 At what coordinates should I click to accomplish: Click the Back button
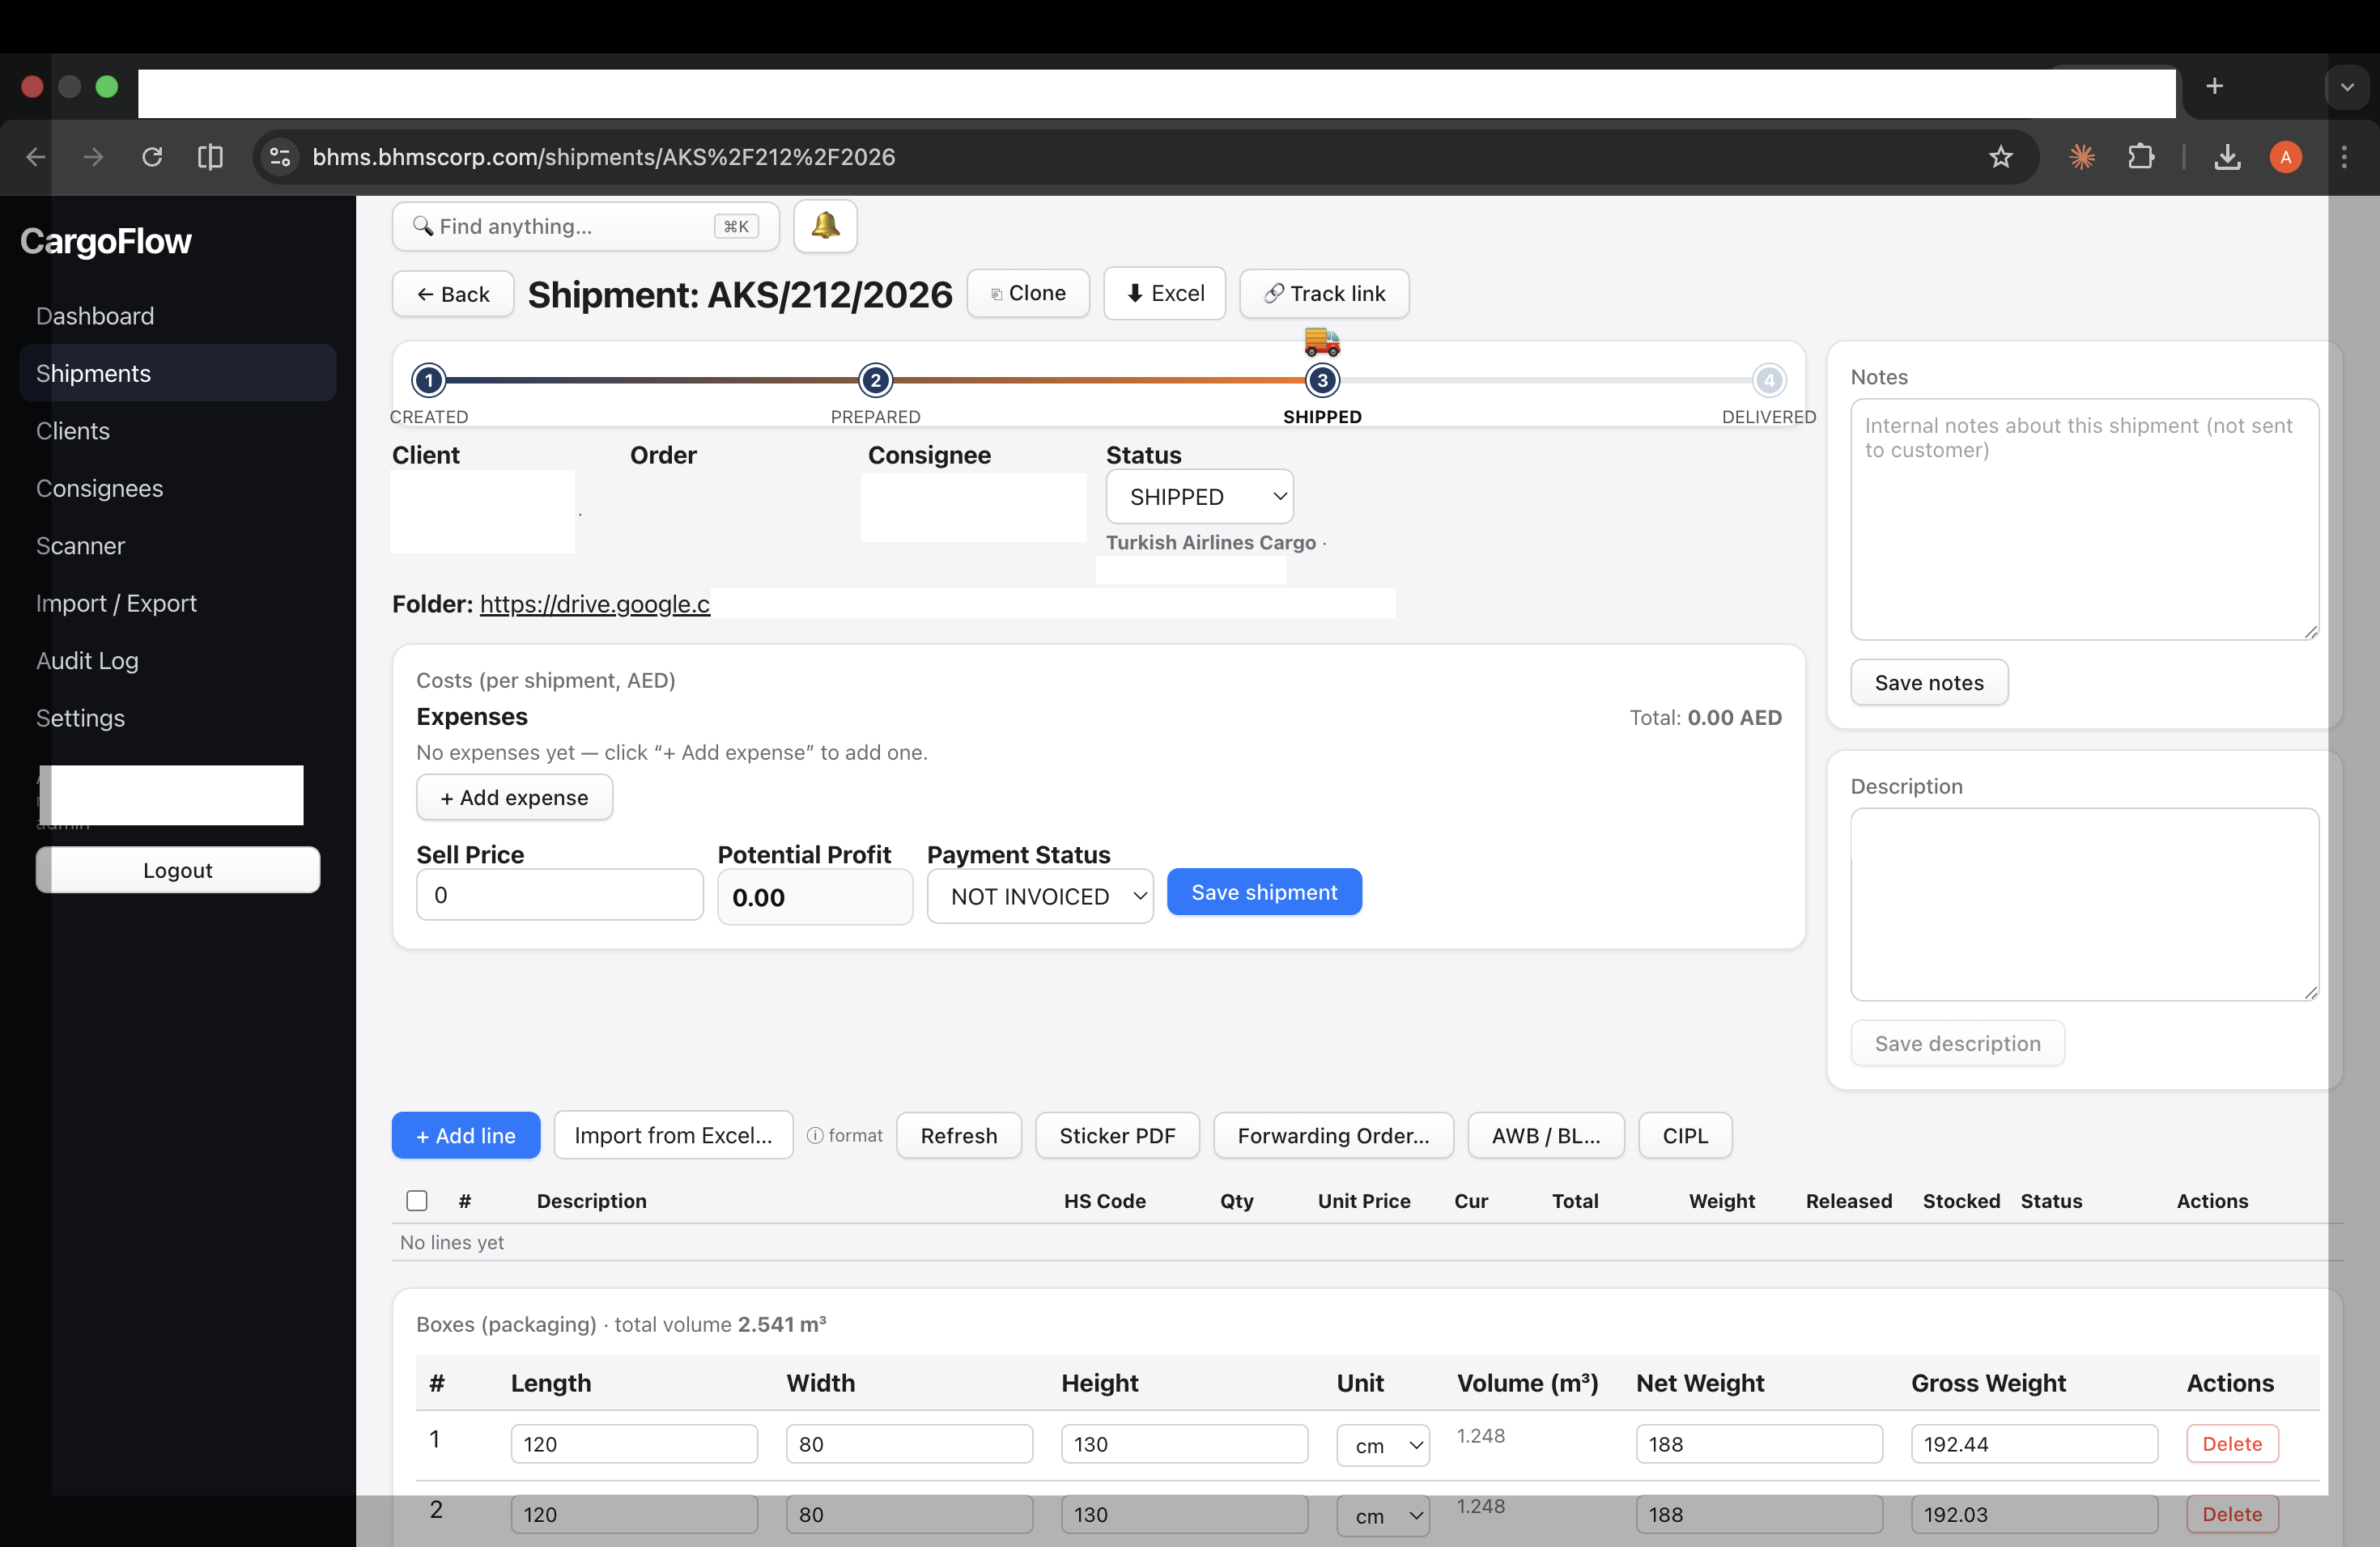[453, 294]
